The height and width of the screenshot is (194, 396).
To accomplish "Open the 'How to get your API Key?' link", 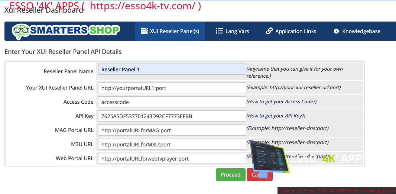I will tap(276, 116).
